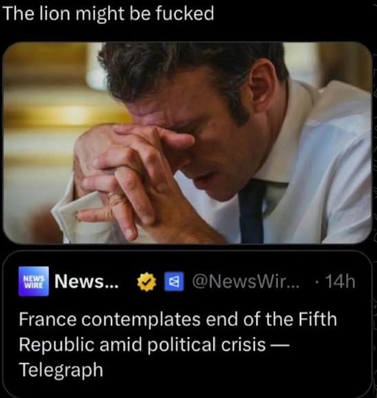The height and width of the screenshot is (398, 377).
Task: Click the word "Telegraph" in the quoted post
Action: [61, 370]
